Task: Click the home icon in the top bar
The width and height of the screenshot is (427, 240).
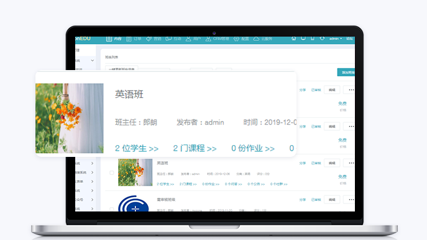Action: pos(293,38)
